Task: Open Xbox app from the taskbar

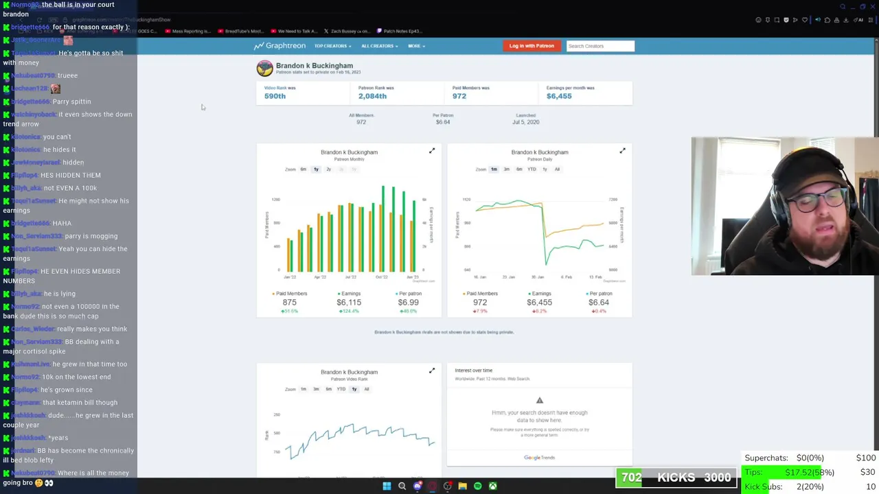Action: tap(492, 486)
